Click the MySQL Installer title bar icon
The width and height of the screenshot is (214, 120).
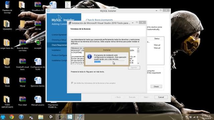coord(48,11)
